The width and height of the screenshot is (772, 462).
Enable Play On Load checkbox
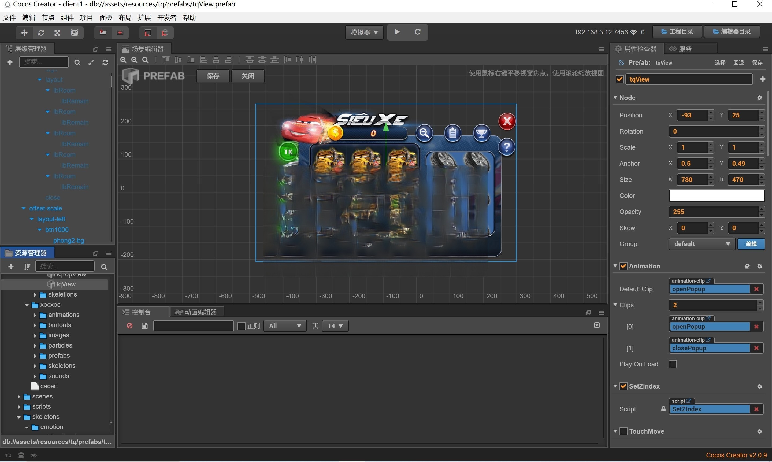point(673,364)
